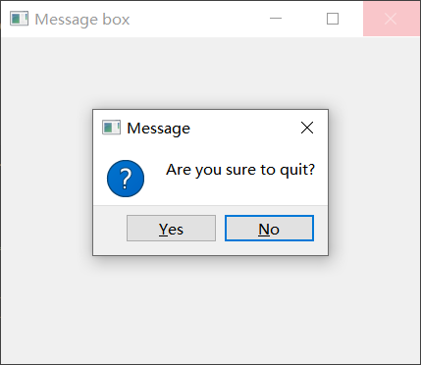Open the Message box window's system icon
The image size is (421, 365).
(x=19, y=19)
